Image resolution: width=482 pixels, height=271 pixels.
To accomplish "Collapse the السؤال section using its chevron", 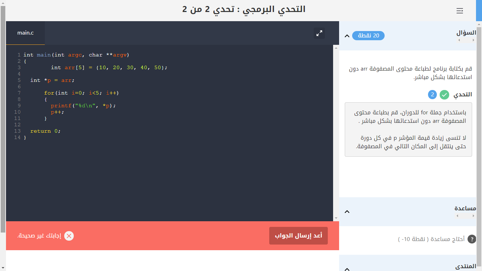I will point(347,36).
